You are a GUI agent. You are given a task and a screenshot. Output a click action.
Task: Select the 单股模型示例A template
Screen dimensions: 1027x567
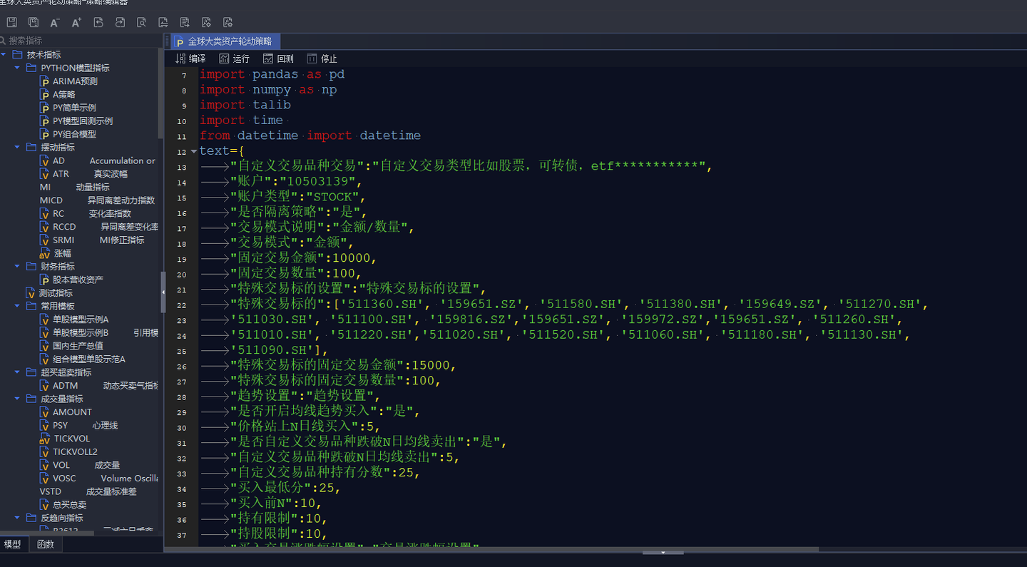[x=74, y=320]
